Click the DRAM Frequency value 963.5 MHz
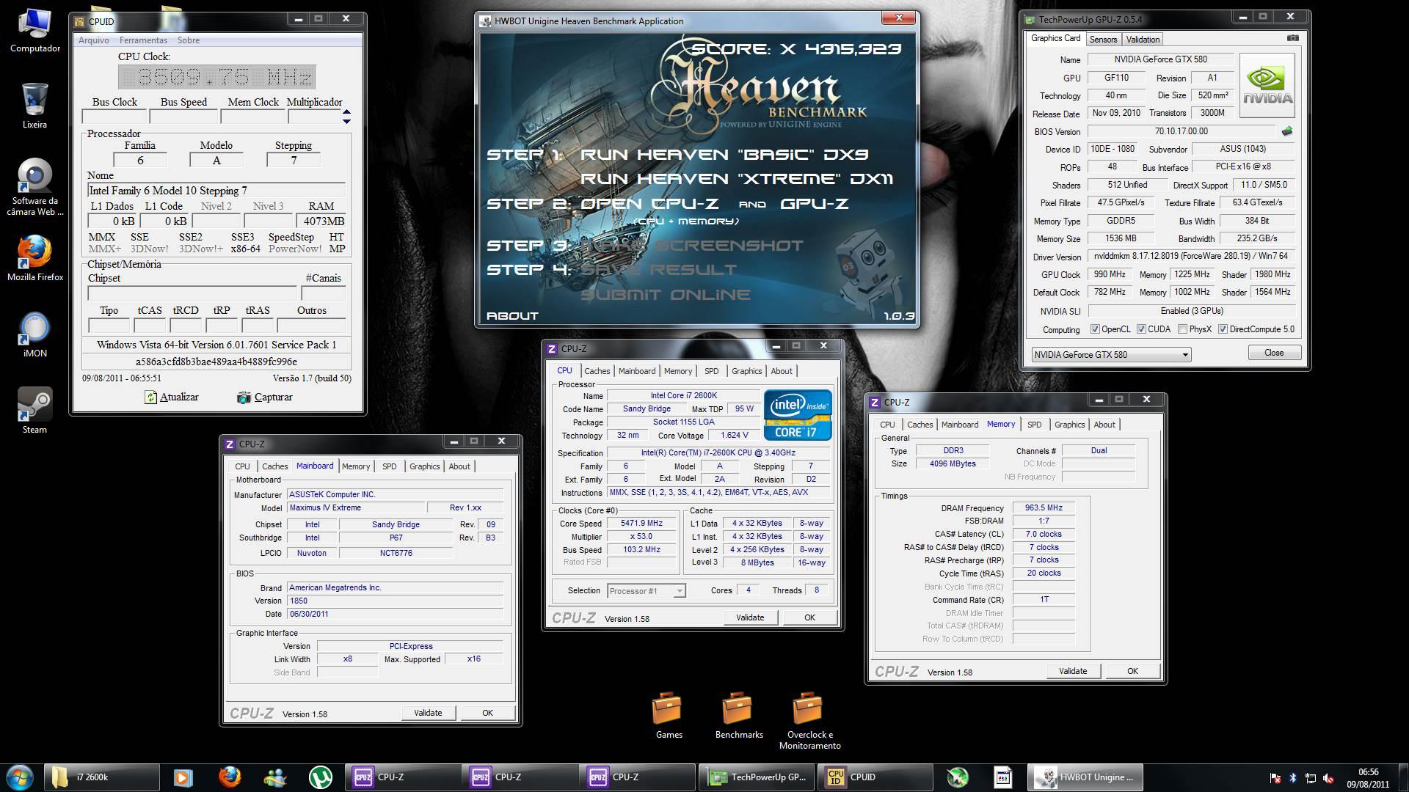Viewport: 1409px width, 792px height. coord(1044,507)
